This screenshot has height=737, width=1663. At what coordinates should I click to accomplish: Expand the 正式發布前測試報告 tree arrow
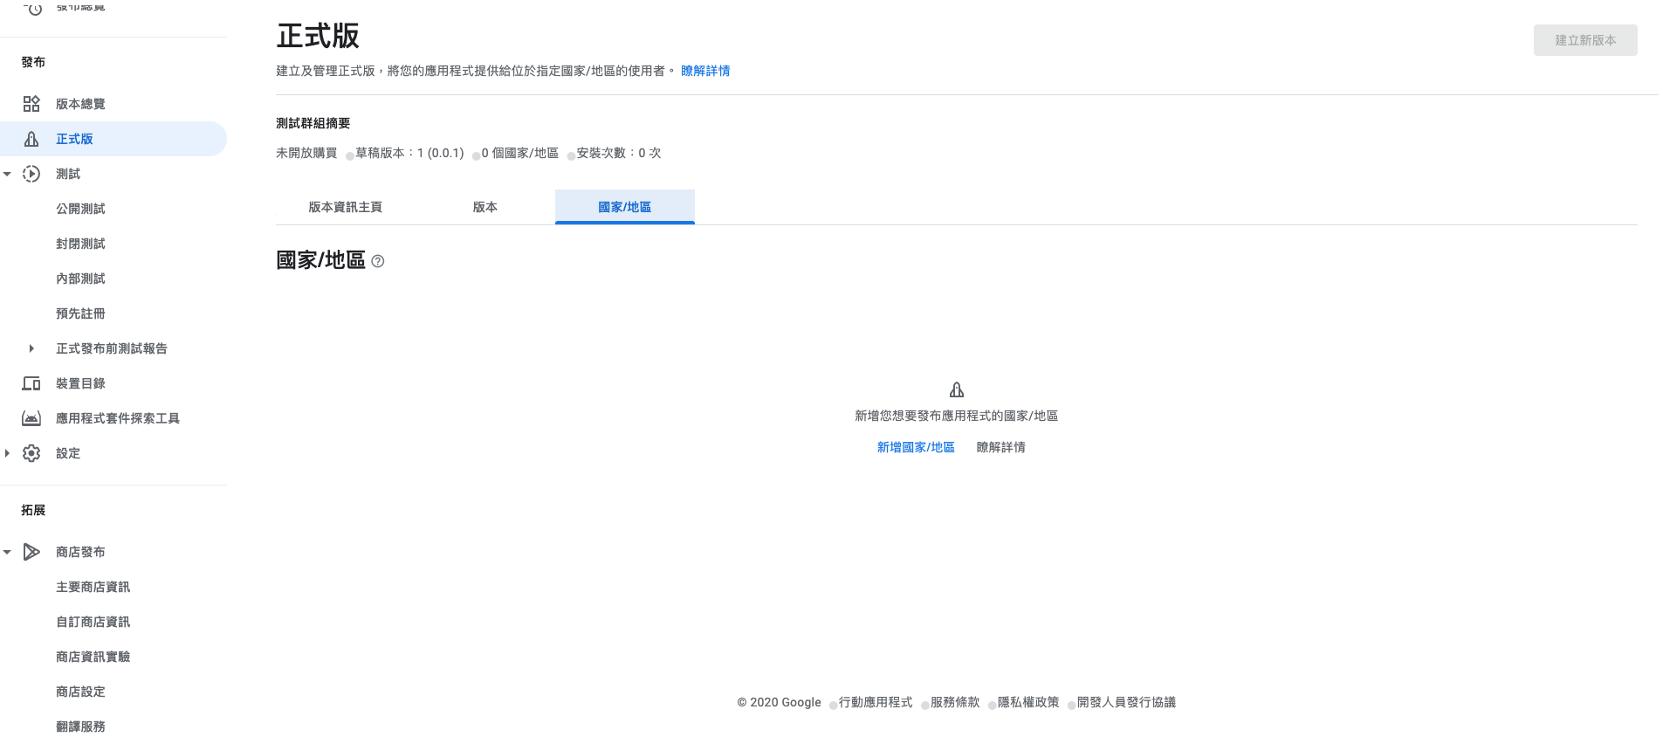(31, 348)
